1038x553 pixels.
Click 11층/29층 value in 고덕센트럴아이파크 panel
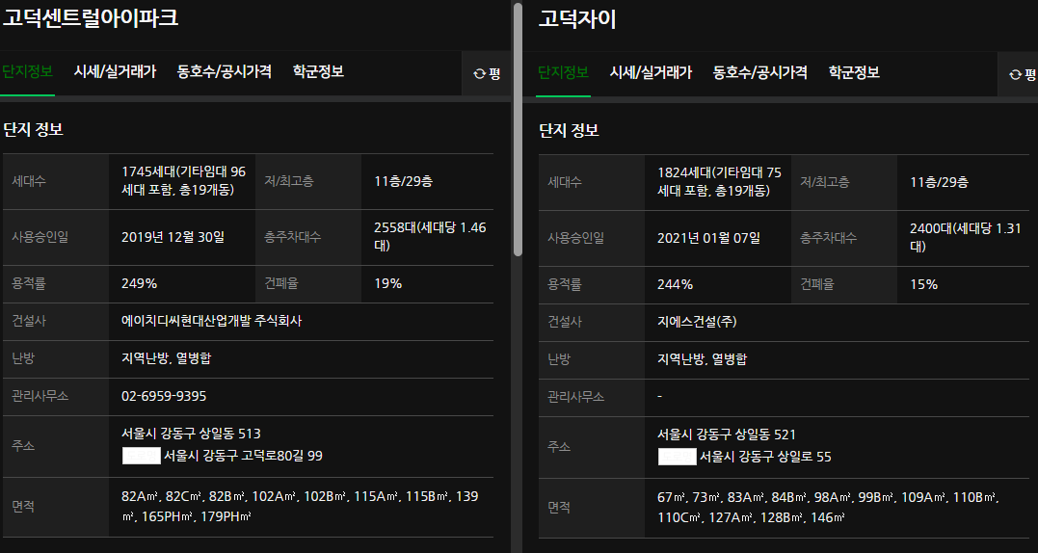tap(403, 181)
